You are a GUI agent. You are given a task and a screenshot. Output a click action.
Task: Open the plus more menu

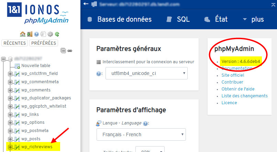(x=254, y=19)
